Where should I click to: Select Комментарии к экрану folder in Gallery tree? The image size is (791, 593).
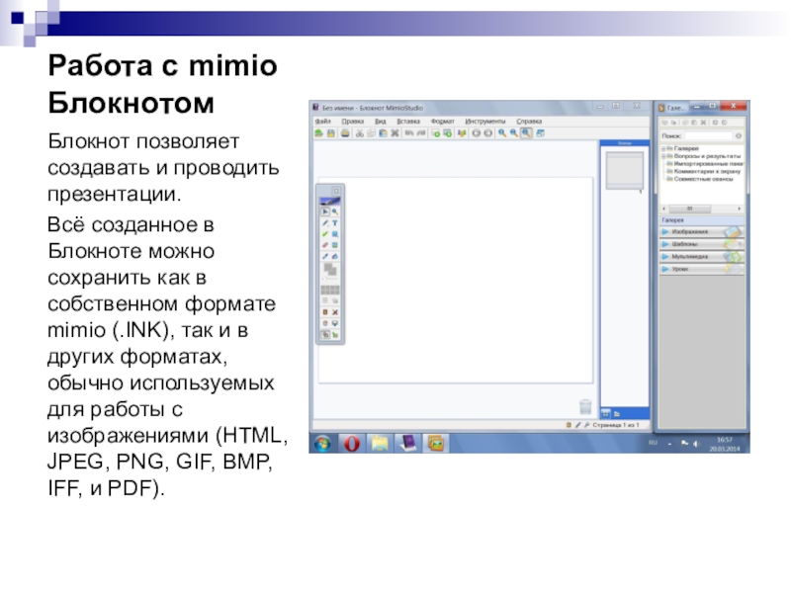[704, 171]
